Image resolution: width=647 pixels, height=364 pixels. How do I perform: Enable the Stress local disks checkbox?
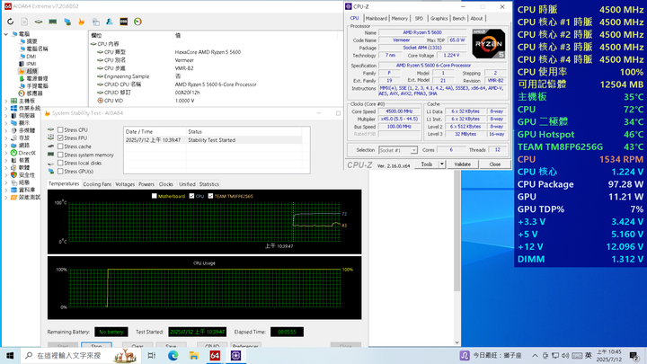60,163
